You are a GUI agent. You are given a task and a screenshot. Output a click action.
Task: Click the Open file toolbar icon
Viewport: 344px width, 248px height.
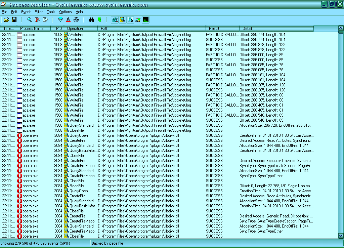click(x=7, y=20)
